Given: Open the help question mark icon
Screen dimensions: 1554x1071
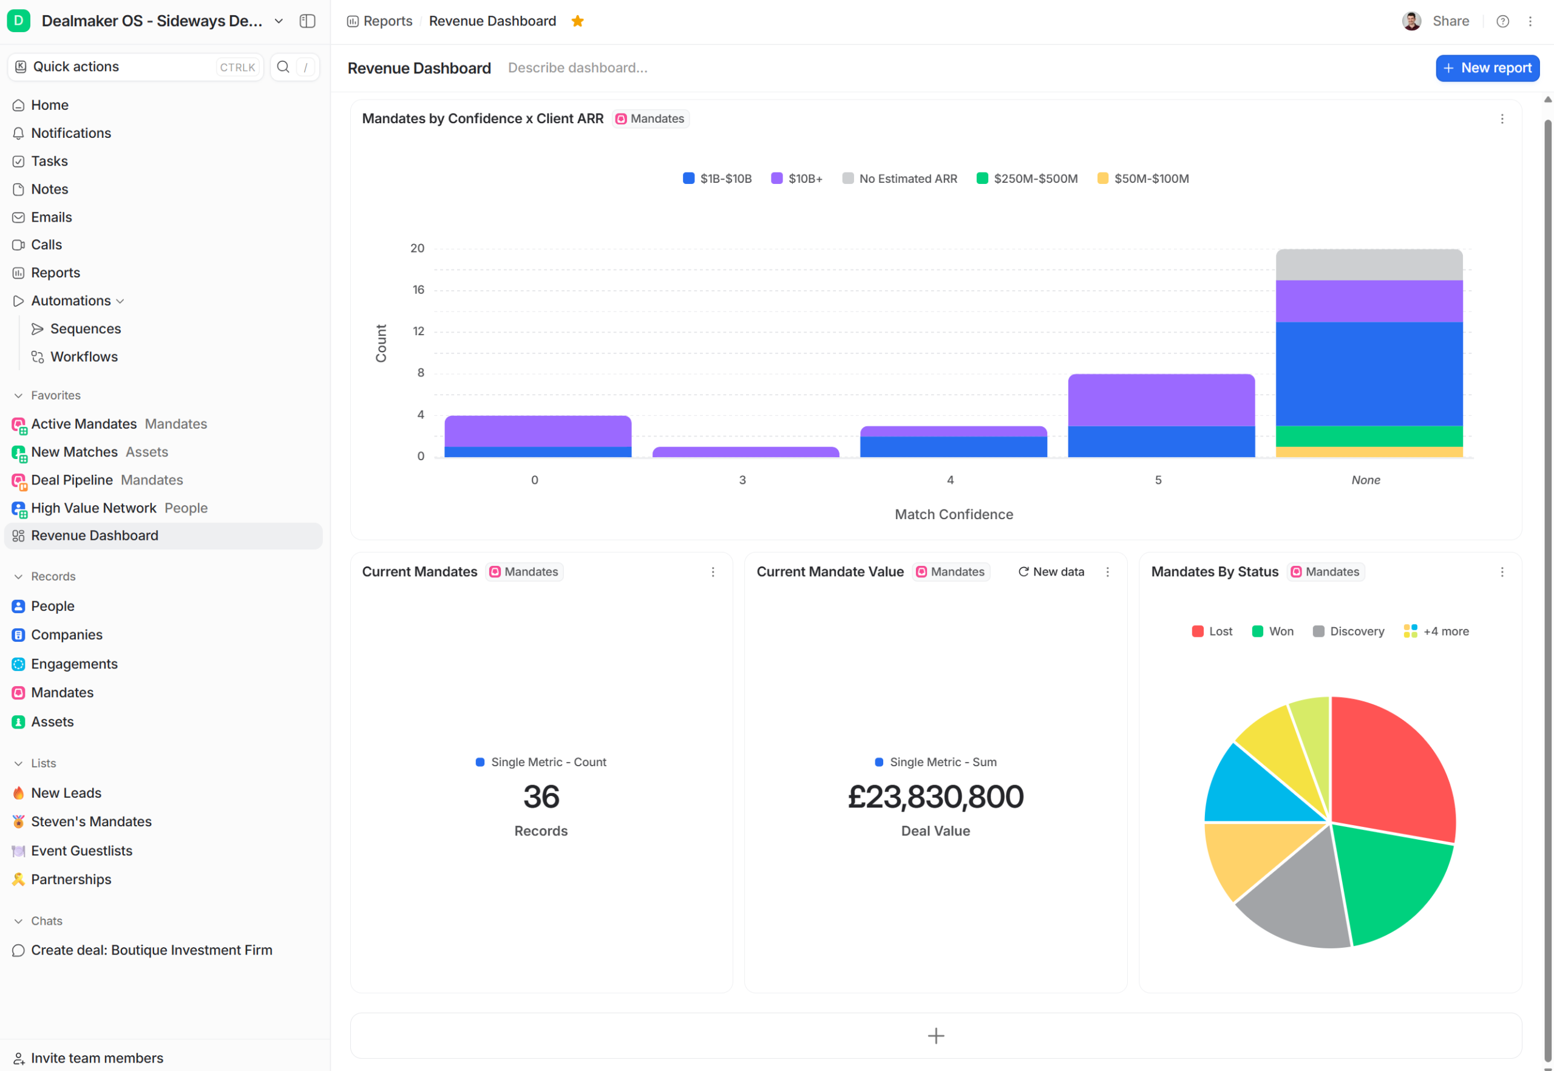Looking at the screenshot, I should tap(1502, 21).
